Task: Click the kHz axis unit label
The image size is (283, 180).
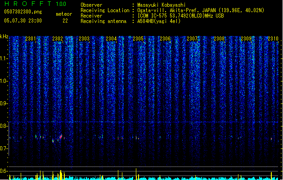Action: 4,36
